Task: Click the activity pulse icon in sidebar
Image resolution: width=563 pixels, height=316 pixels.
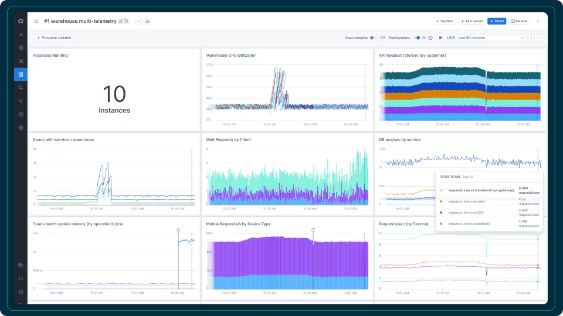Action: pyautogui.click(x=21, y=101)
